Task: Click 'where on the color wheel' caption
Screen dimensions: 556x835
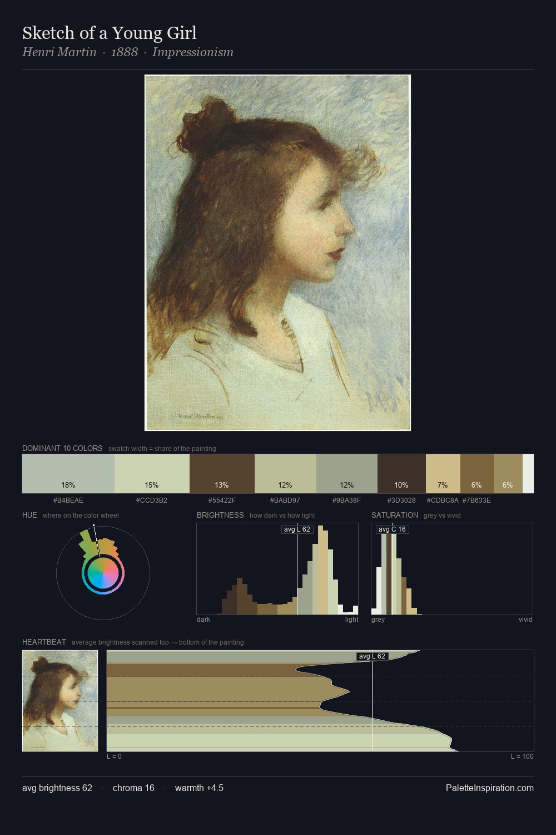Action: [x=81, y=515]
